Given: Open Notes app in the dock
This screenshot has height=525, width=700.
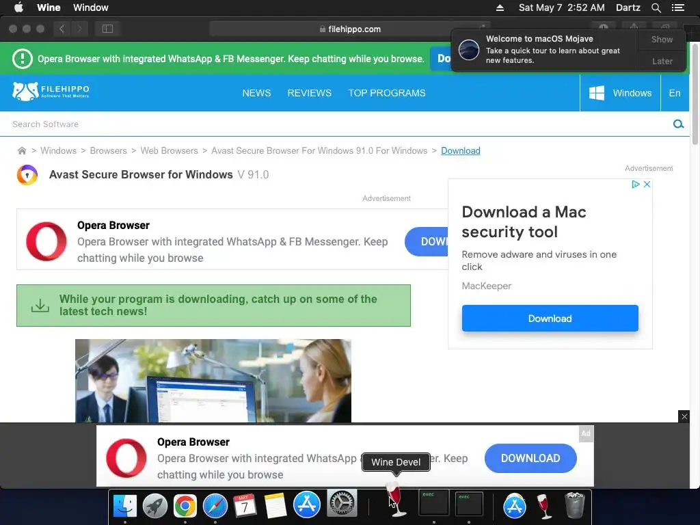Looking at the screenshot, I should click(275, 506).
